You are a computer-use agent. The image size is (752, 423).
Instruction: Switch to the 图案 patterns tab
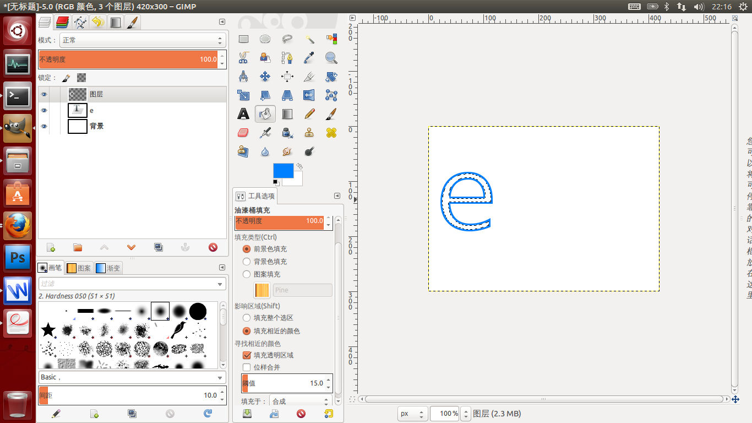79,268
